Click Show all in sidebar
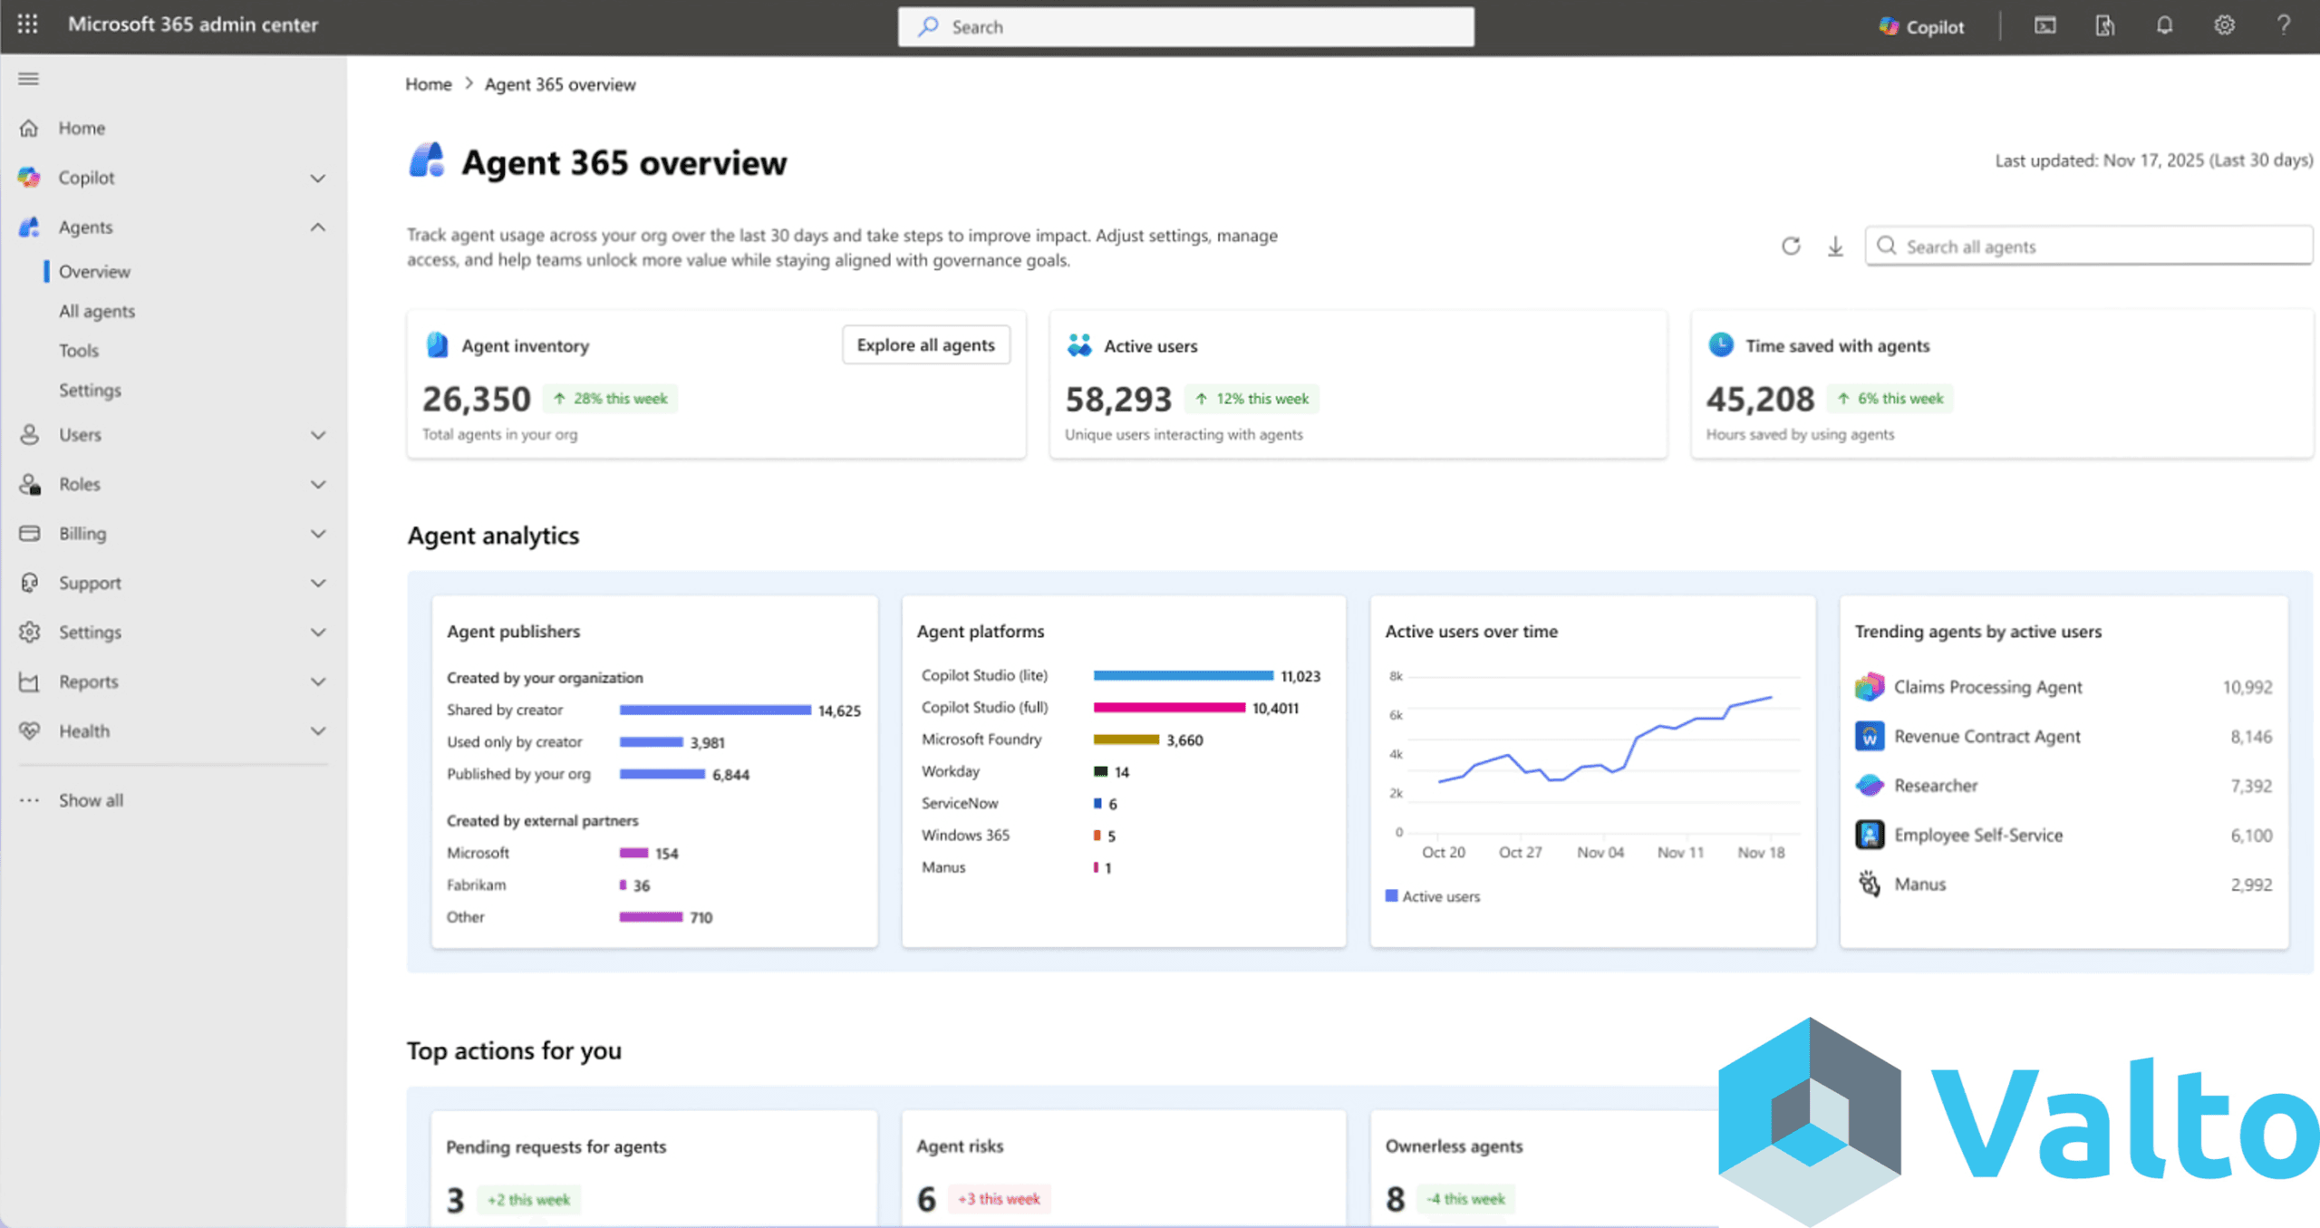 (91, 800)
